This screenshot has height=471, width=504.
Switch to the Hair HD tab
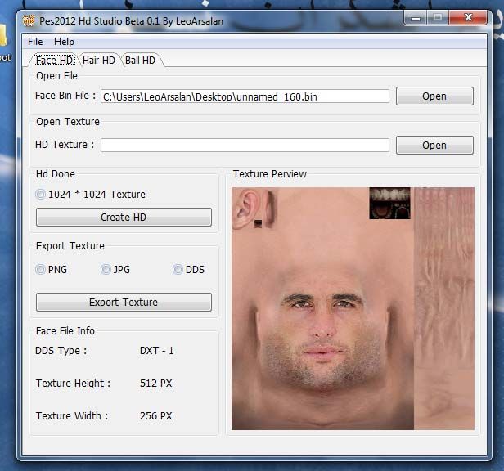[x=98, y=60]
